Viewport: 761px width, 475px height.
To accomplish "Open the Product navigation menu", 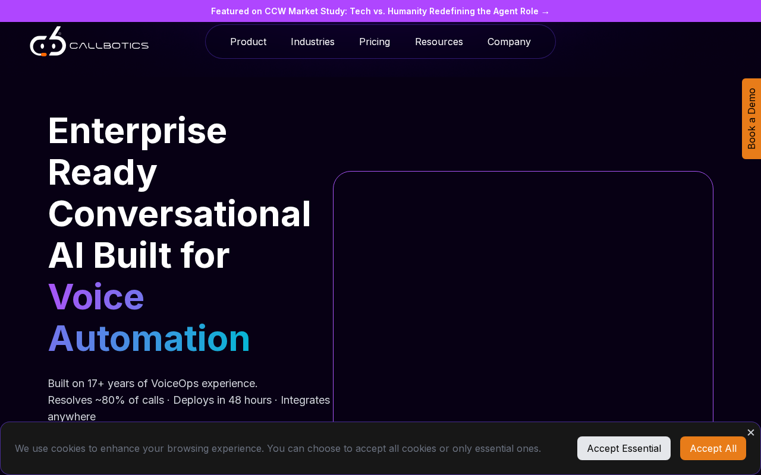I will 248,42.
